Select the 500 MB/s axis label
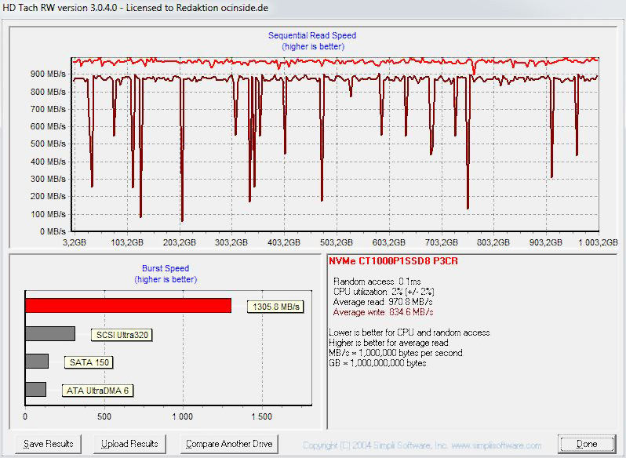 (49, 144)
